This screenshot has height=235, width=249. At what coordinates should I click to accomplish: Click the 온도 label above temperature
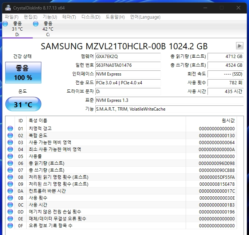click(23, 91)
